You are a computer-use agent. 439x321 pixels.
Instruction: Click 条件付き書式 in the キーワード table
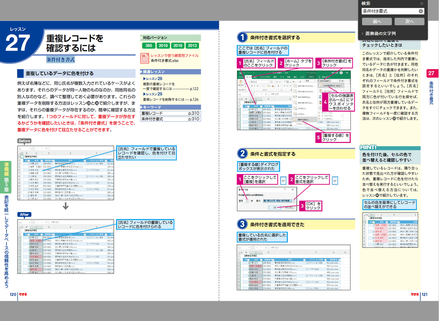point(153,119)
